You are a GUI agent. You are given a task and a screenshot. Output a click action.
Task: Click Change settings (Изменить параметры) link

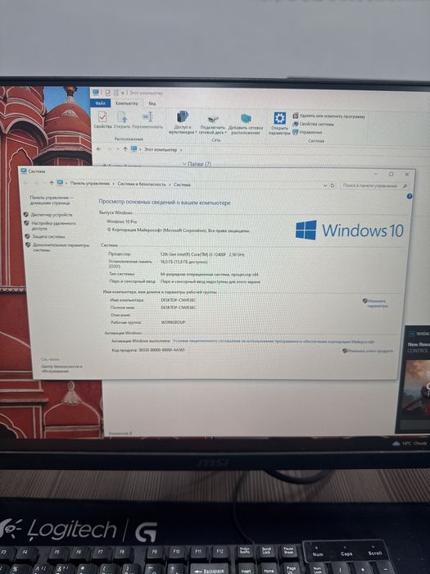pos(378,303)
